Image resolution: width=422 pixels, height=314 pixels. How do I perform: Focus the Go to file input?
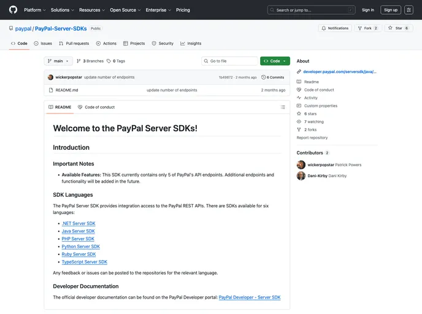click(229, 61)
